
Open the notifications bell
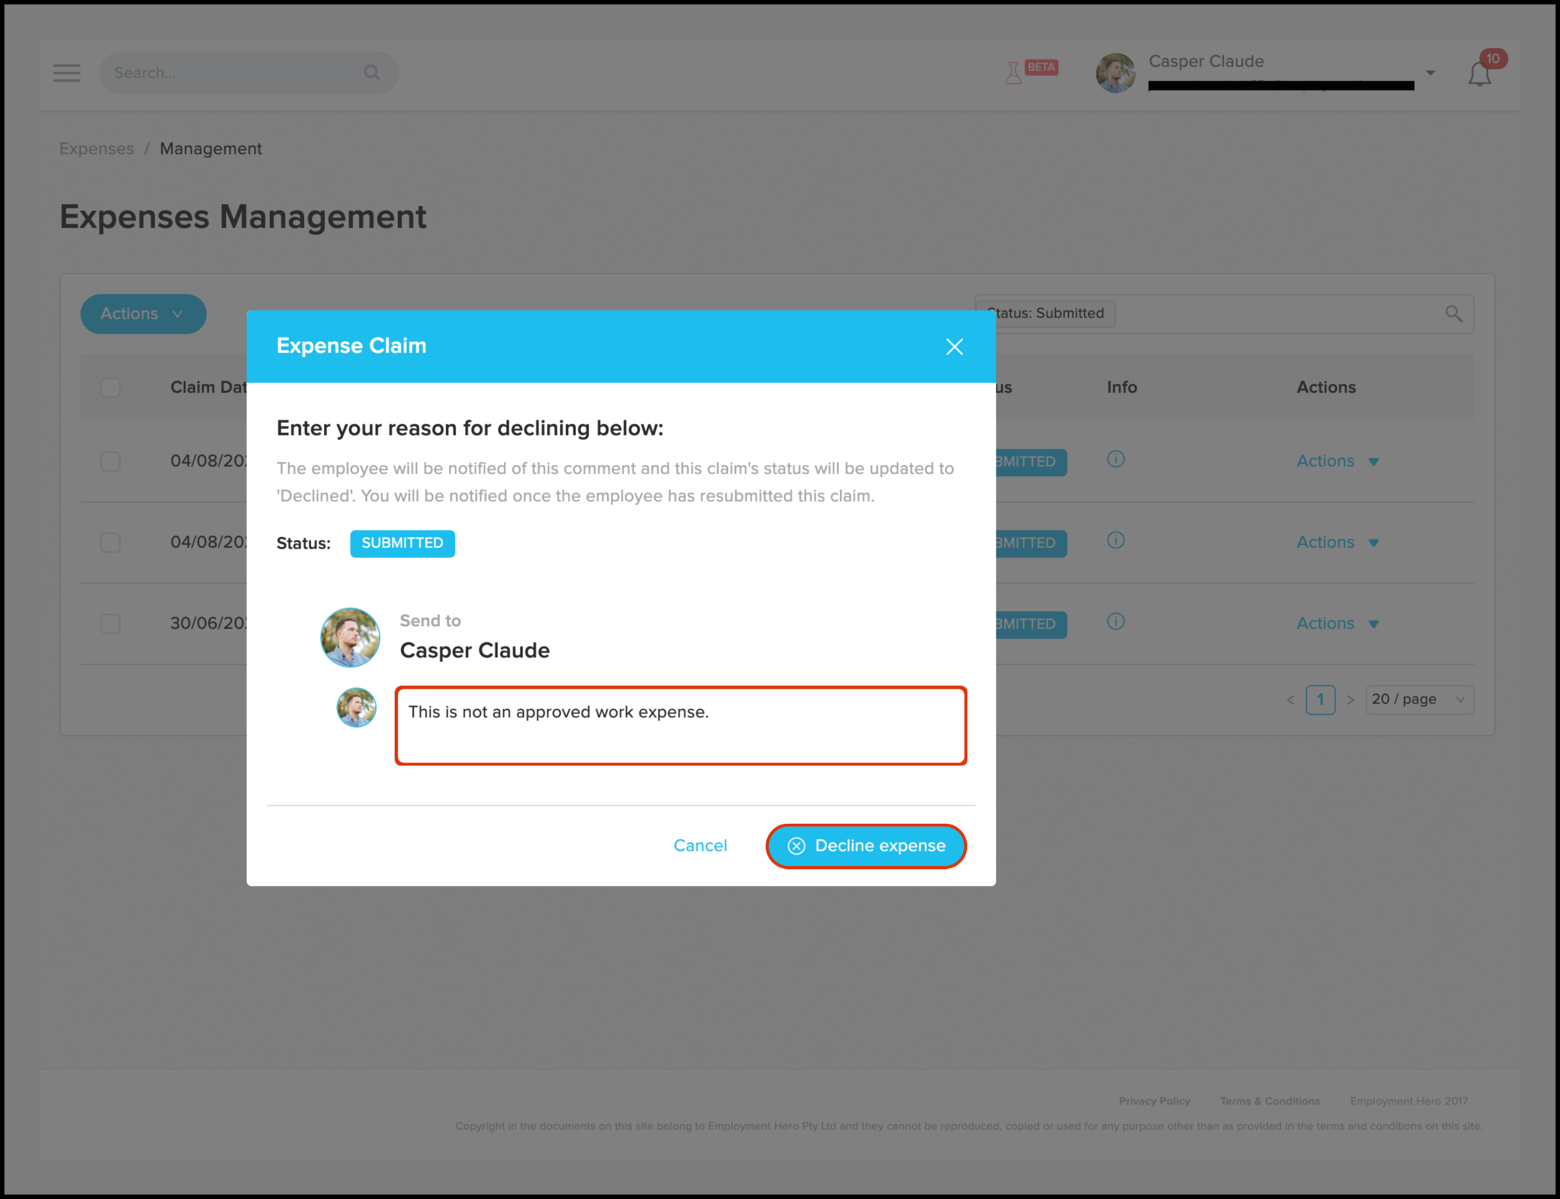point(1479,74)
